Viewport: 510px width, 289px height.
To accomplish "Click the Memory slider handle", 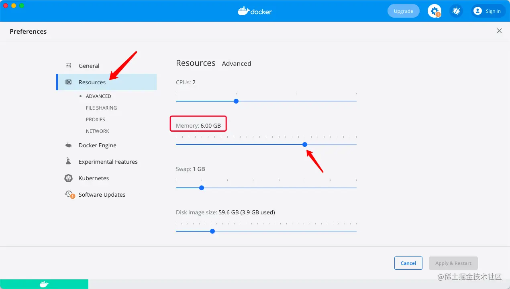I will 305,144.
